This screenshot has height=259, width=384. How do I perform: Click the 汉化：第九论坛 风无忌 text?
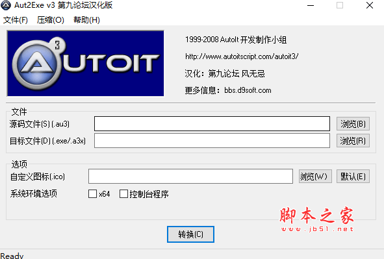click(225, 73)
